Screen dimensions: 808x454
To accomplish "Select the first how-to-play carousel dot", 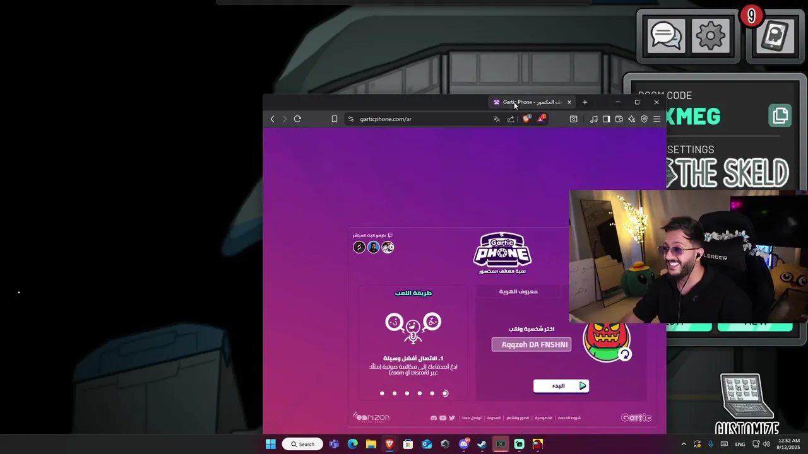I will click(x=382, y=393).
